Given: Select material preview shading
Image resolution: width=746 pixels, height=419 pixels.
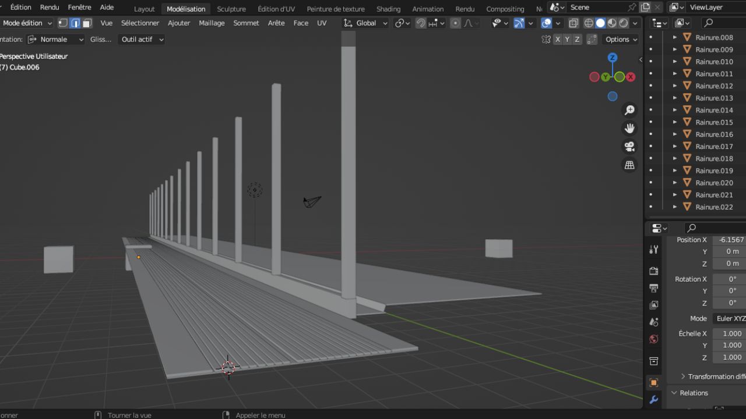Looking at the screenshot, I should point(612,23).
